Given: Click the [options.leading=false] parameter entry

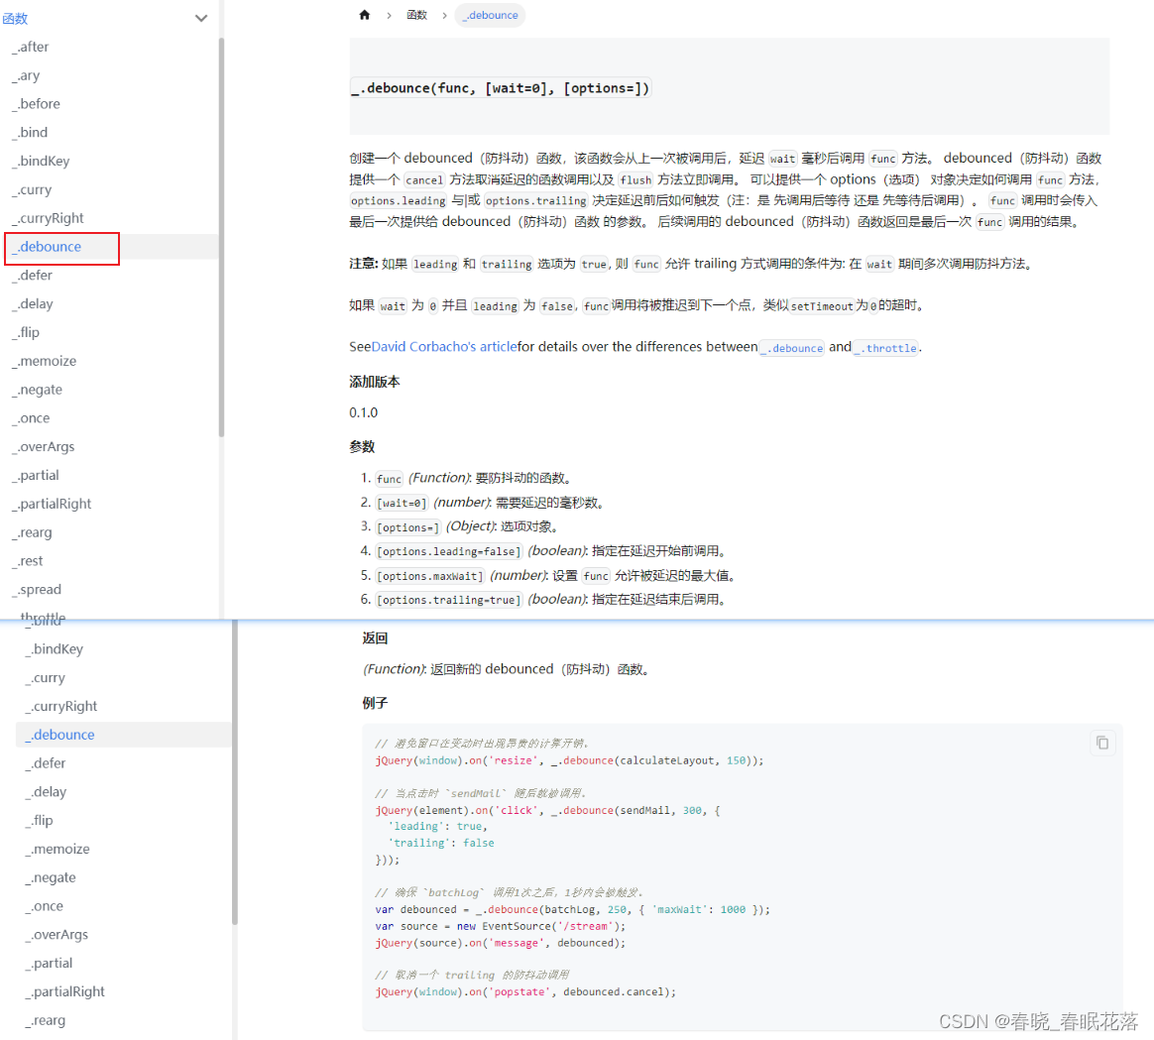Looking at the screenshot, I should pos(551,551).
